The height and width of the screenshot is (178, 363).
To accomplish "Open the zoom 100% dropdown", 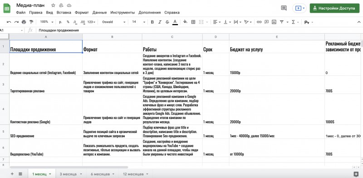I will click(47, 22).
